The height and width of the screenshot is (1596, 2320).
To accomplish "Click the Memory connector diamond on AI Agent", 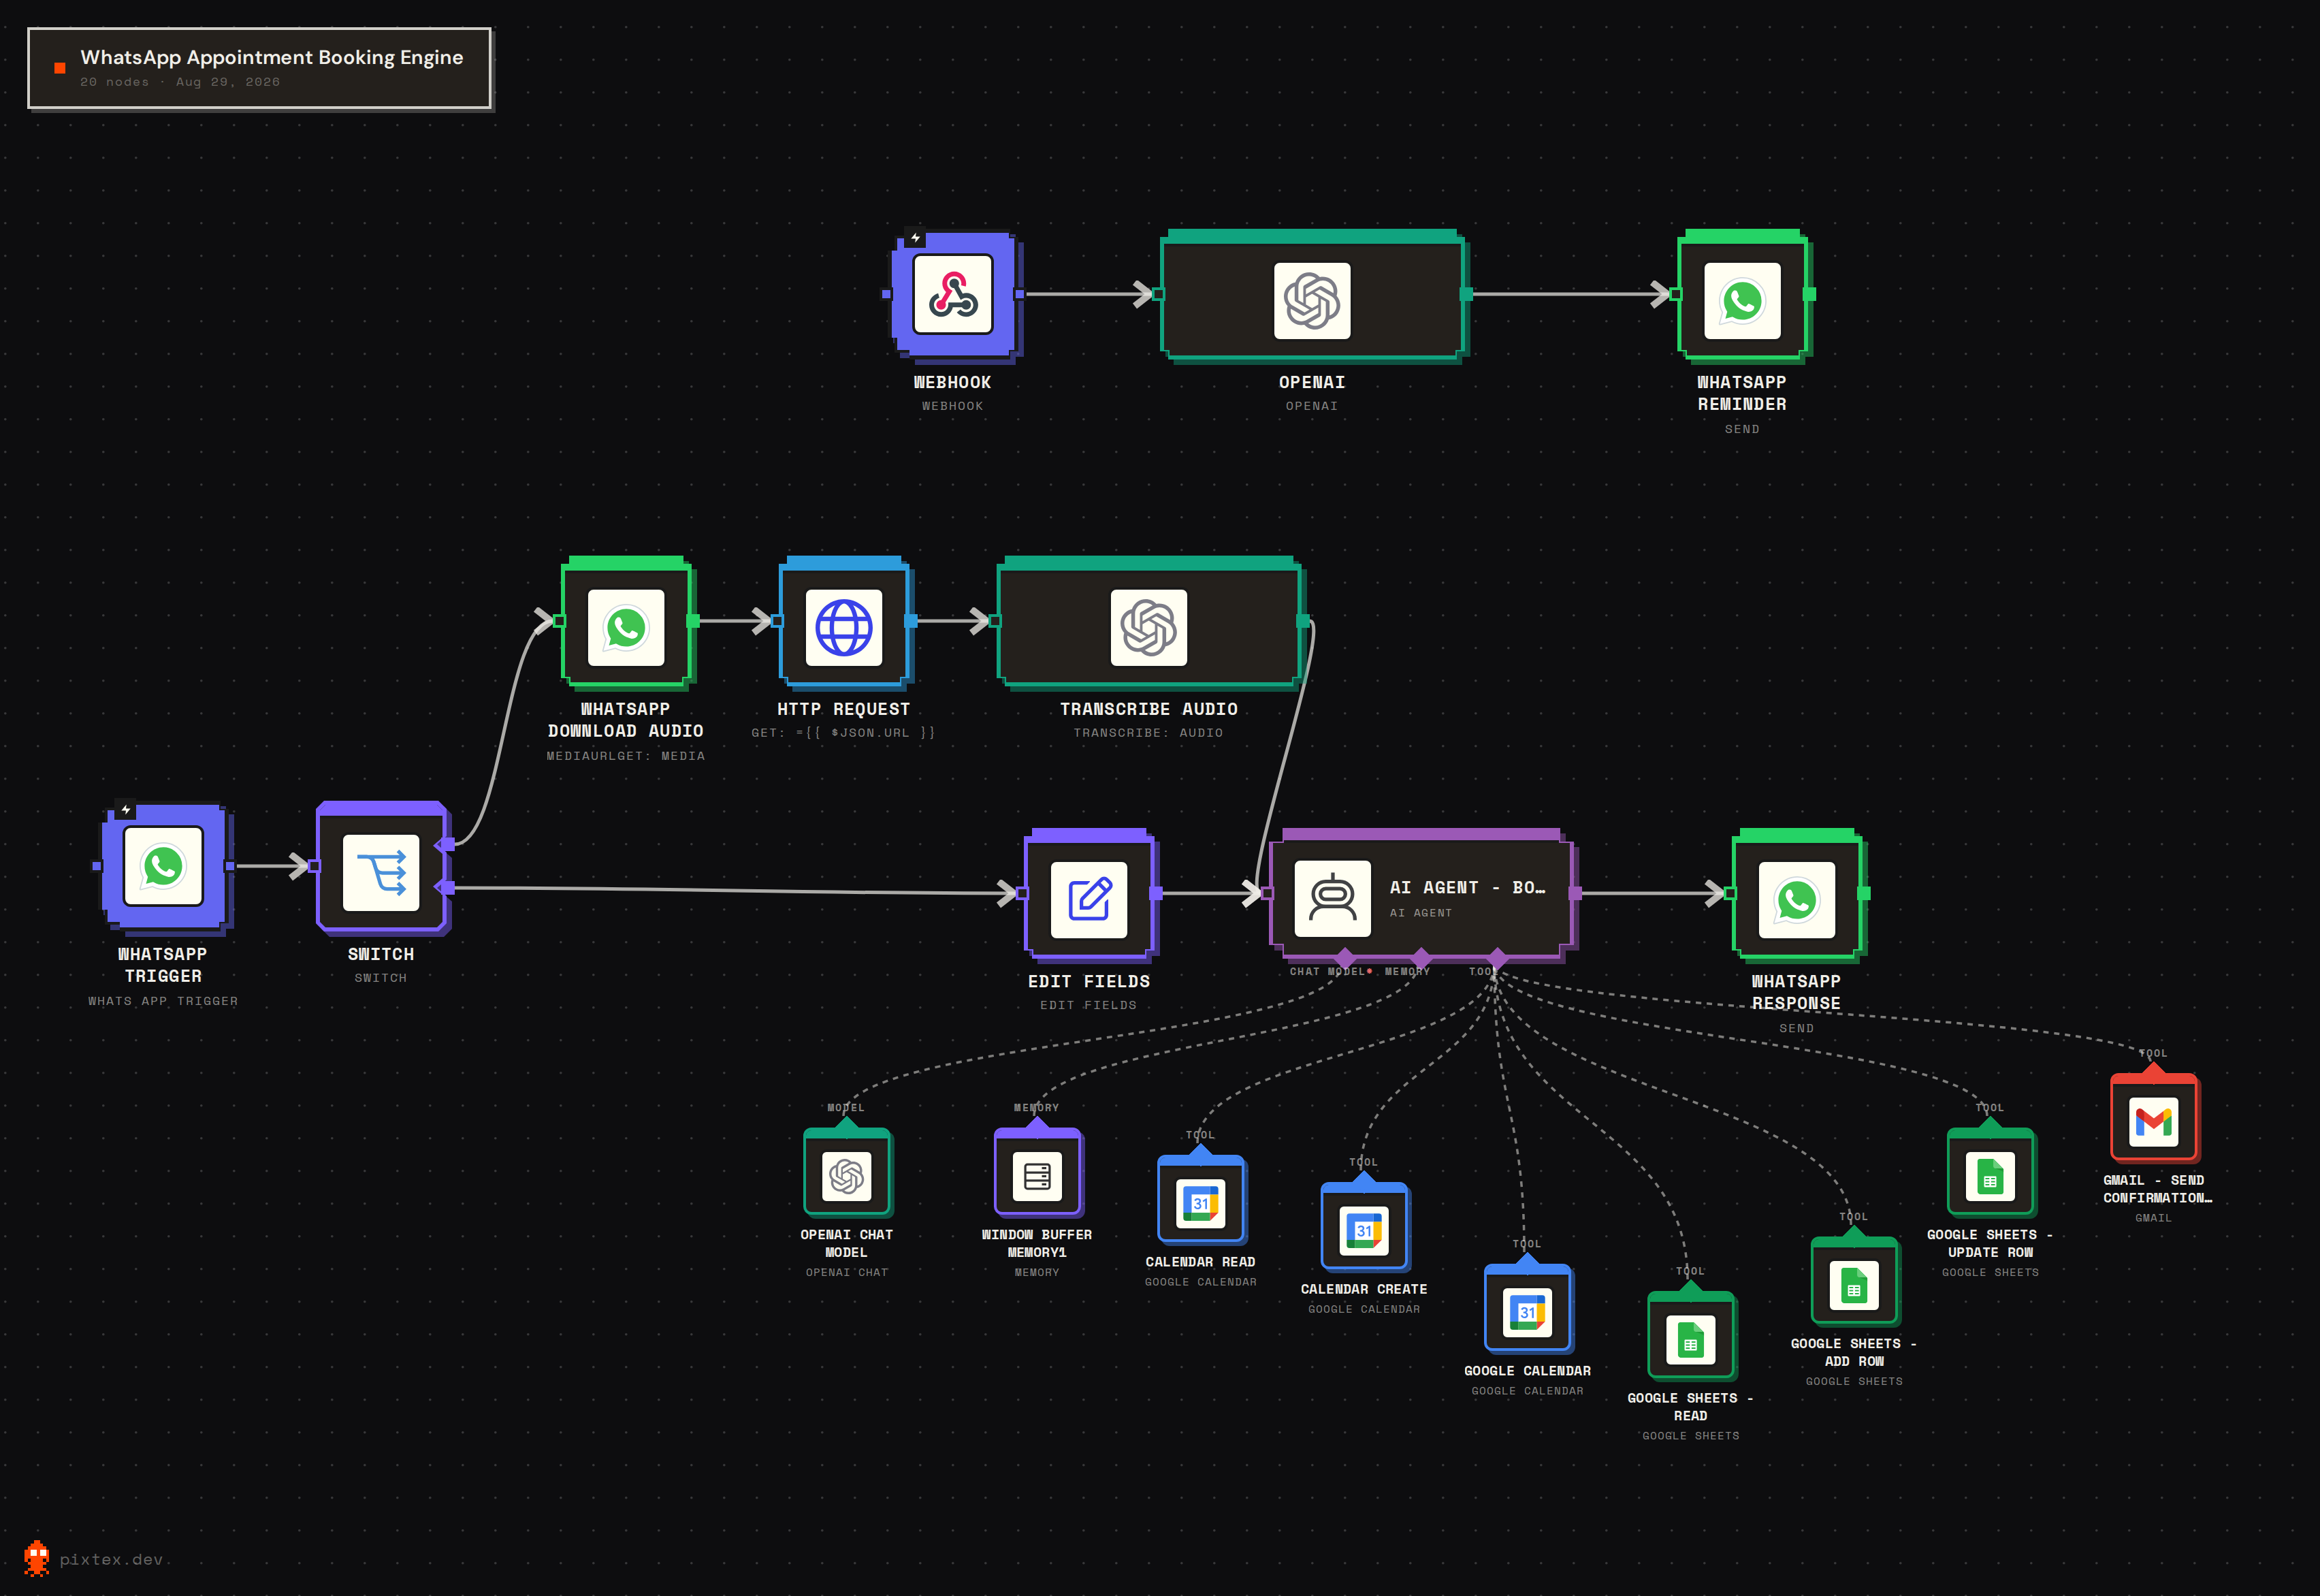I will pos(1421,957).
